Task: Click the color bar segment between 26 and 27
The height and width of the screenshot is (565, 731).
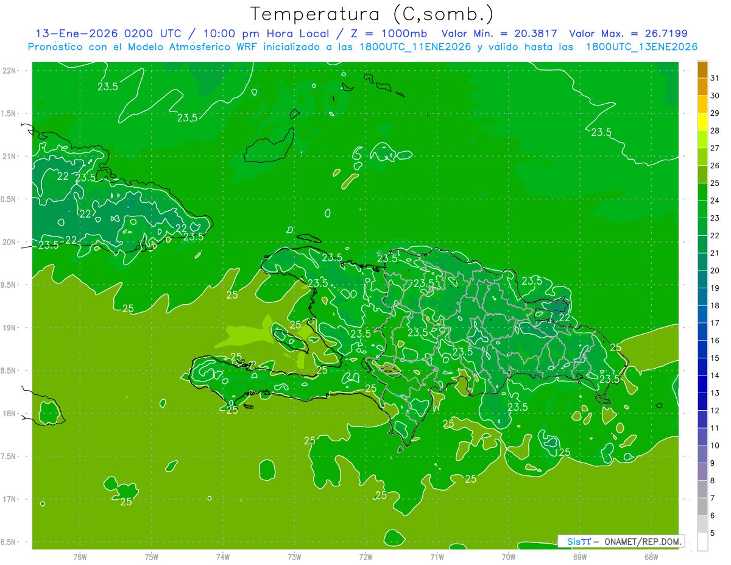Action: coord(702,157)
